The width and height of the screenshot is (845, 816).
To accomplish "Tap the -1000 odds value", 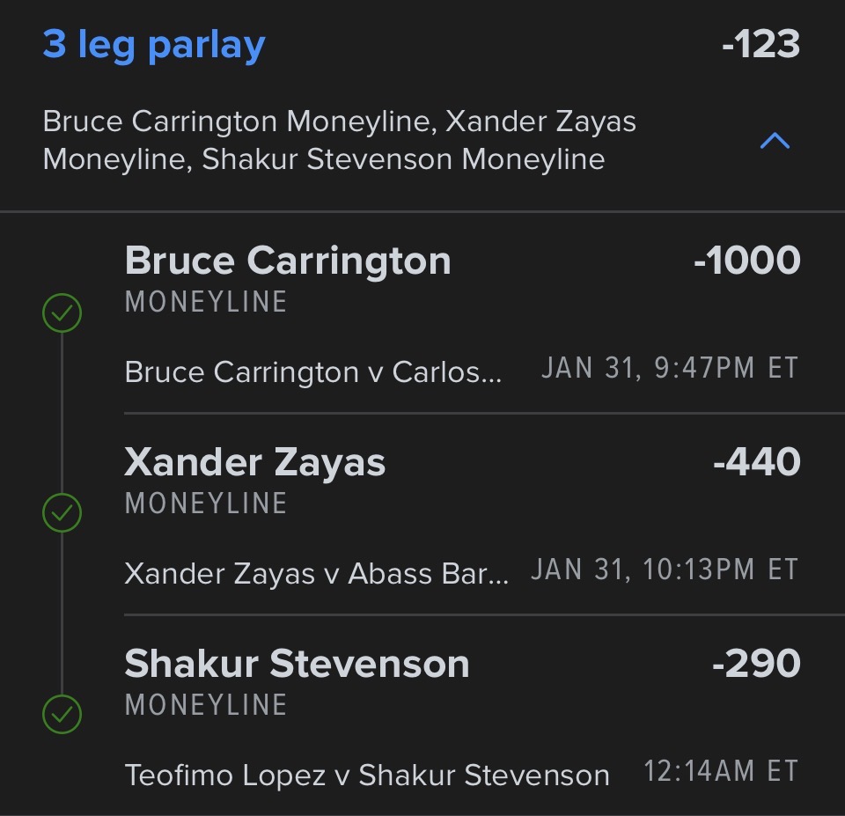I will pos(746,261).
